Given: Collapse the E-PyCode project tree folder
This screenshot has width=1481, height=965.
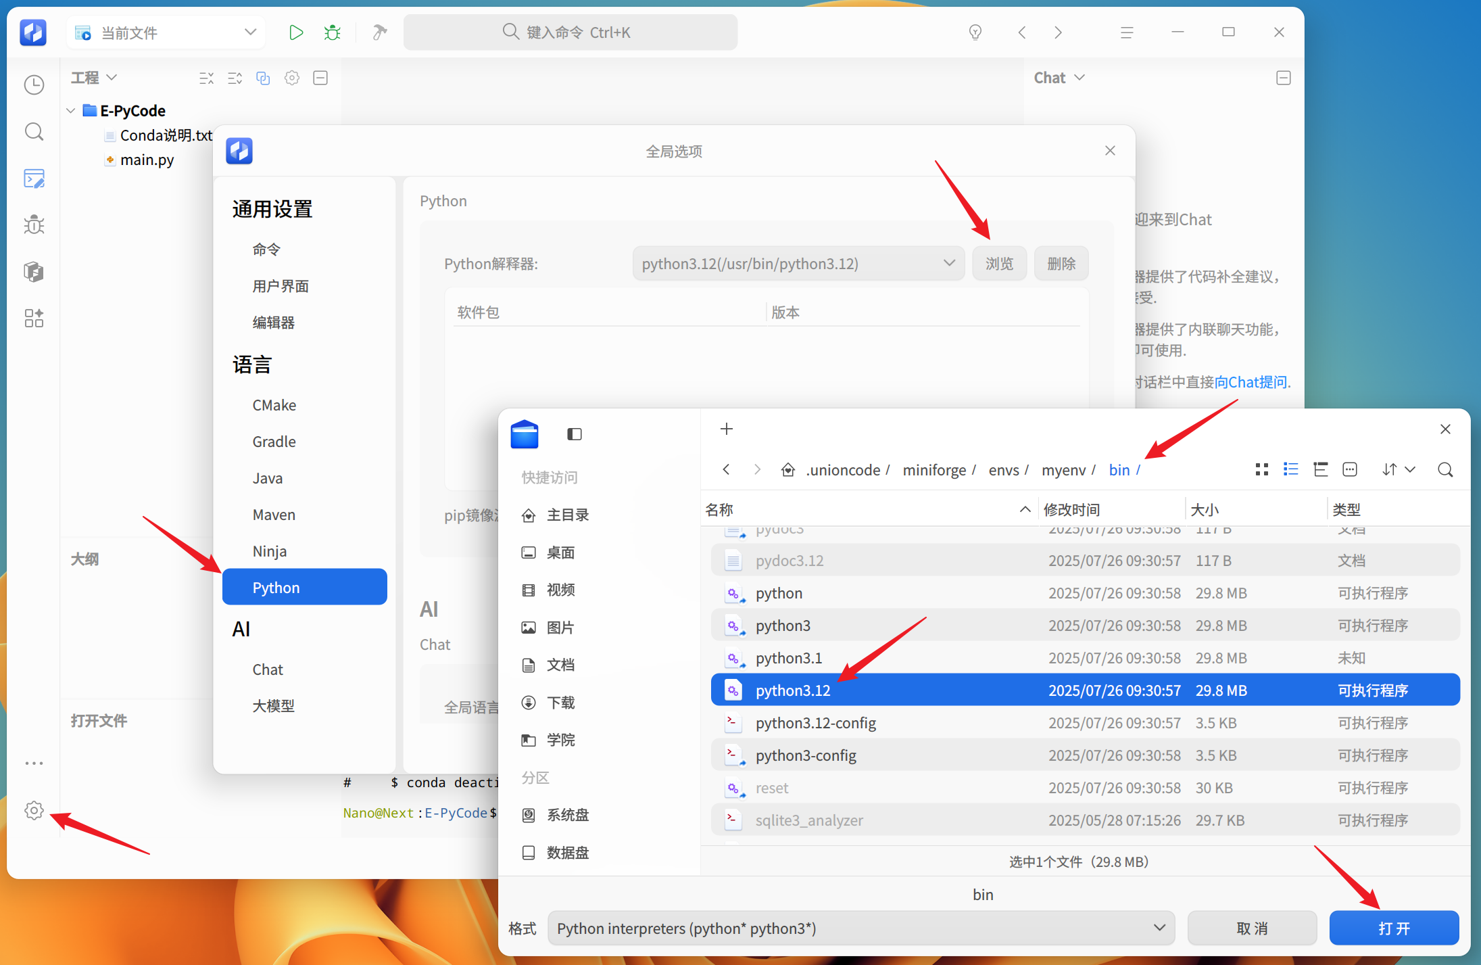Looking at the screenshot, I should (71, 110).
